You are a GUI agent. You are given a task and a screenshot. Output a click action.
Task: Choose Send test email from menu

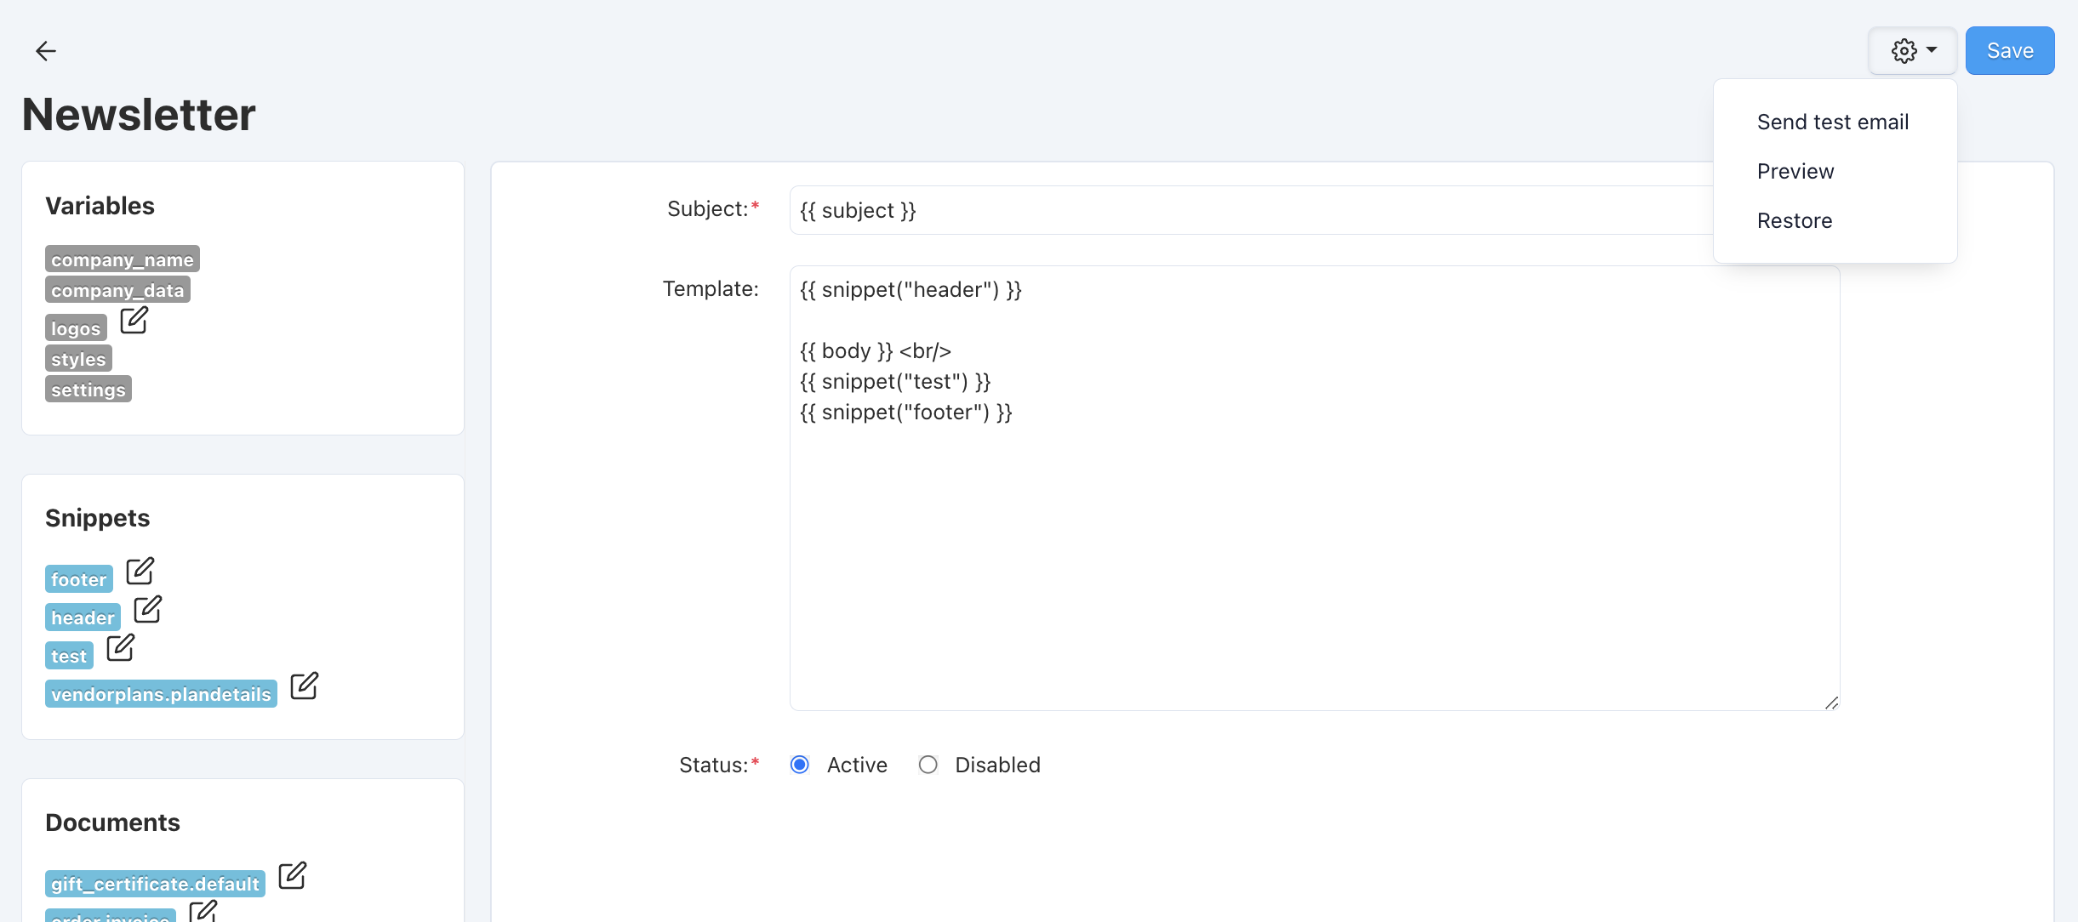(1833, 122)
